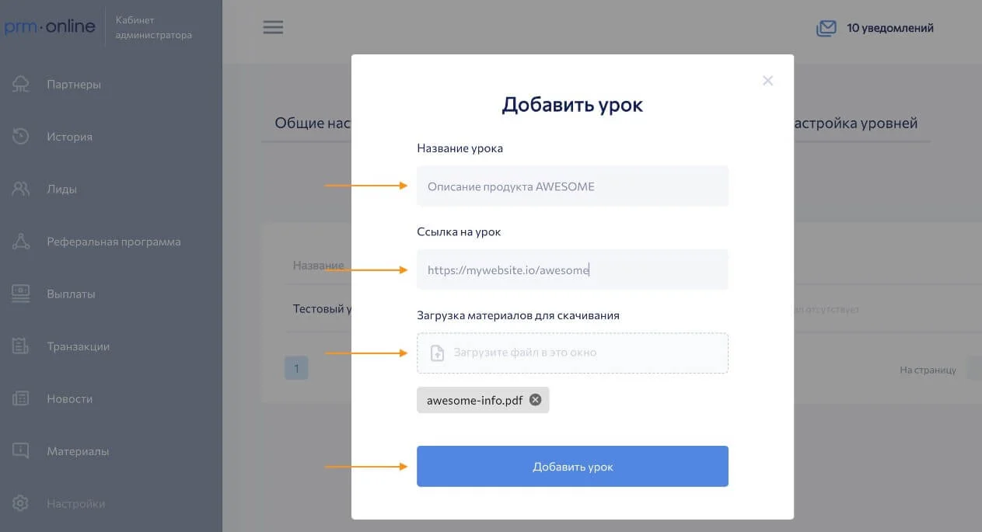This screenshot has height=532, width=982.
Task: Click the История clock icon
Action: pyautogui.click(x=21, y=137)
